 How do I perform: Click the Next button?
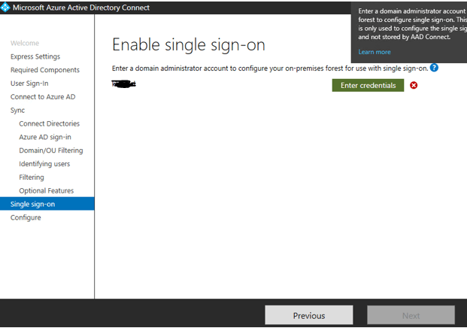click(411, 315)
